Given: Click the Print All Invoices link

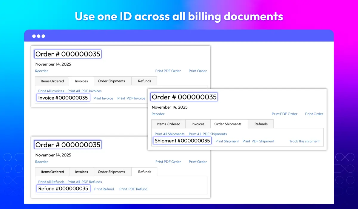Looking at the screenshot, I should (51, 91).
